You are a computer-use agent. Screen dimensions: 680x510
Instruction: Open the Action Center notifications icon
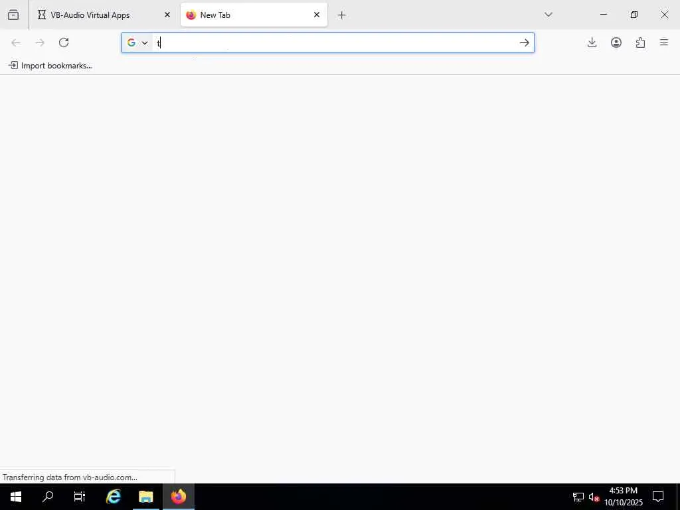658,497
